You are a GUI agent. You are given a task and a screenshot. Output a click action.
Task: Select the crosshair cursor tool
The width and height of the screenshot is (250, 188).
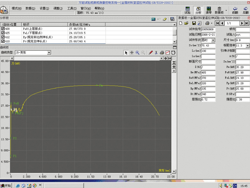click(x=132, y=53)
